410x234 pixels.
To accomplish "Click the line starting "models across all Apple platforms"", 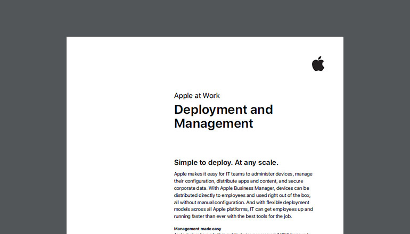I will [x=243, y=209].
